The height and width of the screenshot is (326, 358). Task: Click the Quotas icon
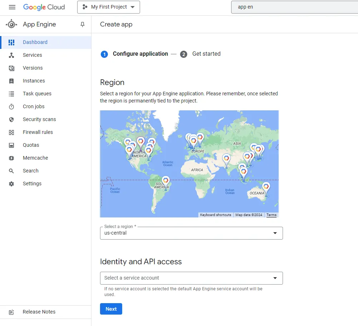(11, 145)
